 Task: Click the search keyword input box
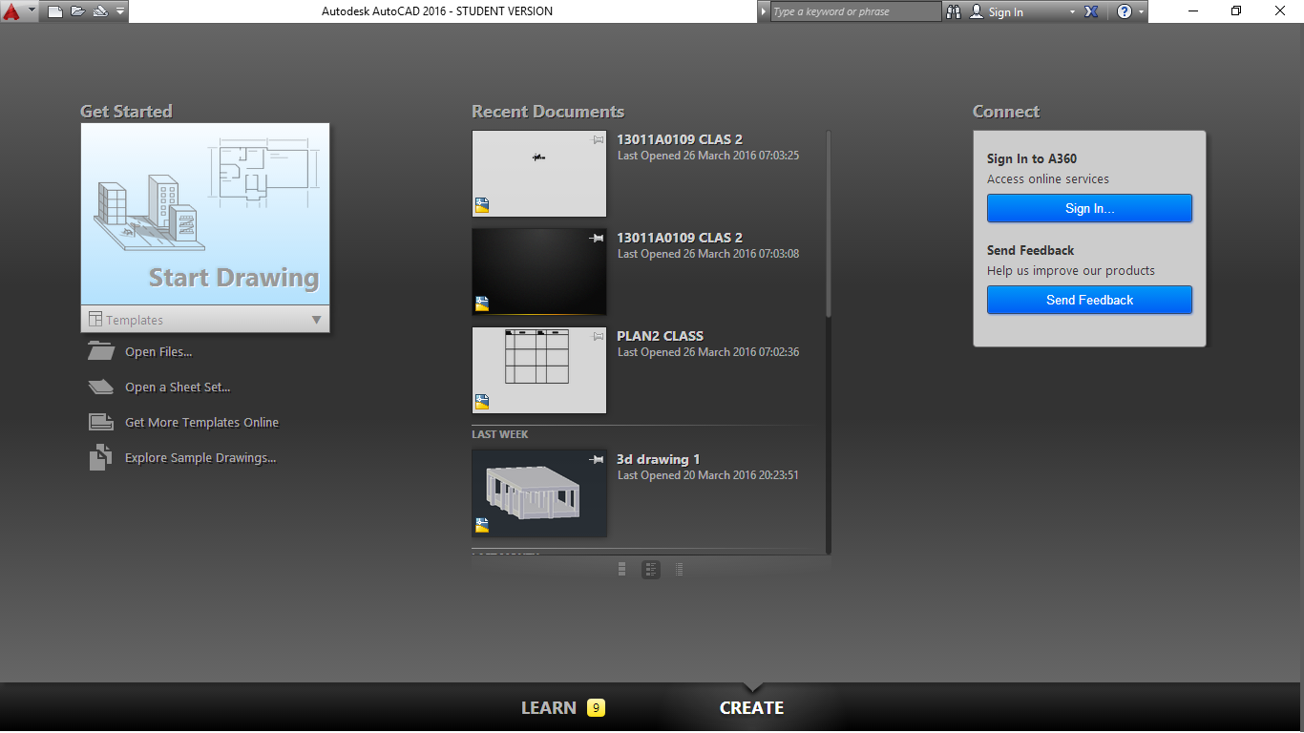[x=855, y=11]
